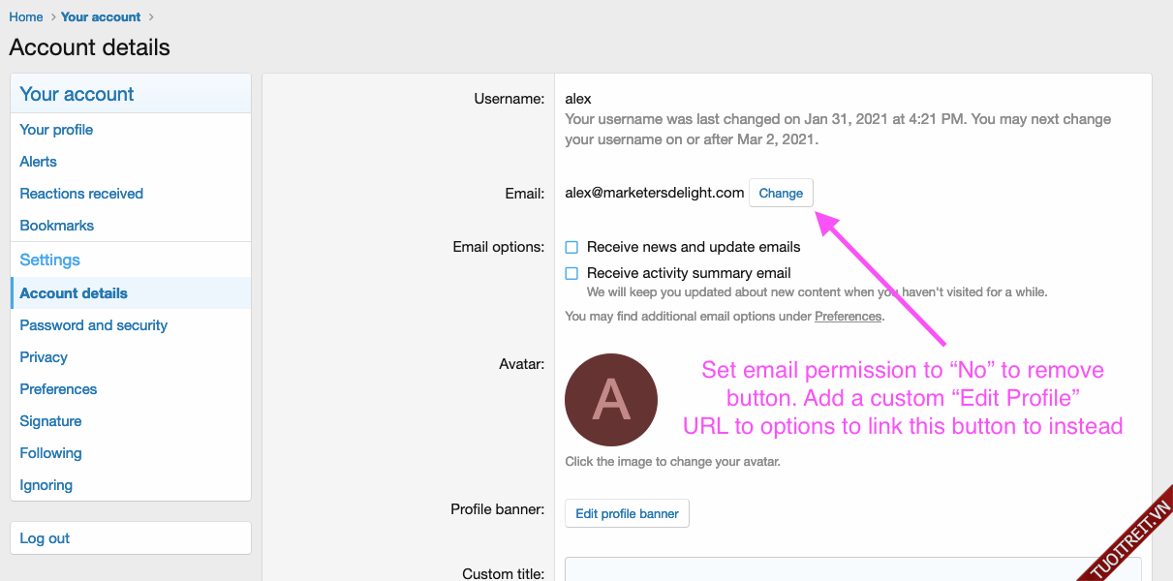Click the Log out link
The image size is (1173, 581).
coord(45,538)
